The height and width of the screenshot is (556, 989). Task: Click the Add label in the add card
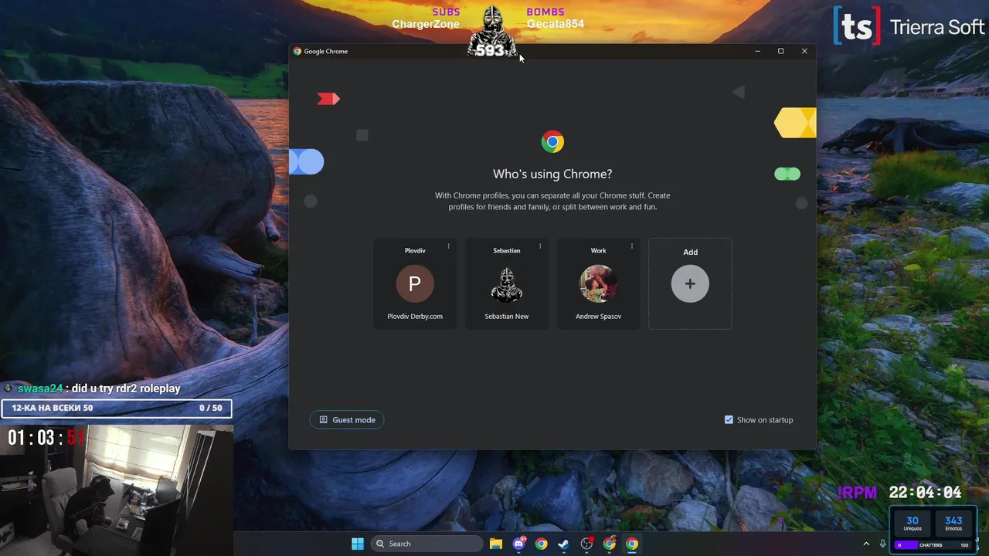(691, 252)
